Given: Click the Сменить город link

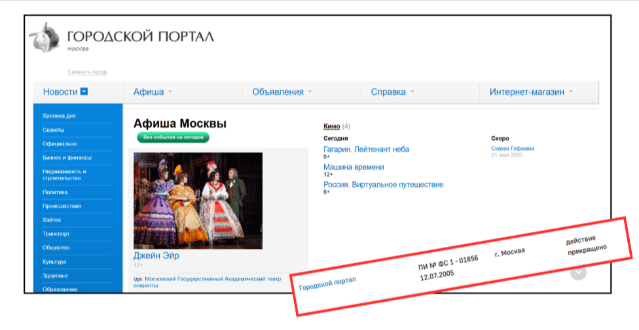Looking at the screenshot, I should click(86, 72).
